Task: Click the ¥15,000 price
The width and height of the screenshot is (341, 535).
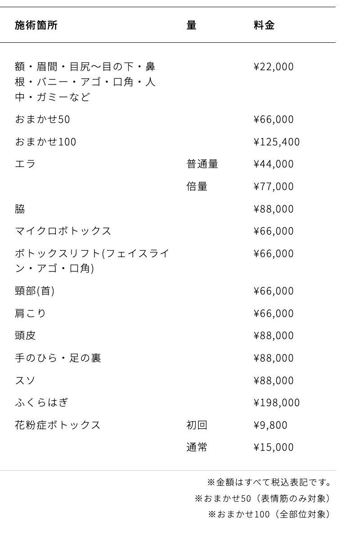Action: (274, 448)
